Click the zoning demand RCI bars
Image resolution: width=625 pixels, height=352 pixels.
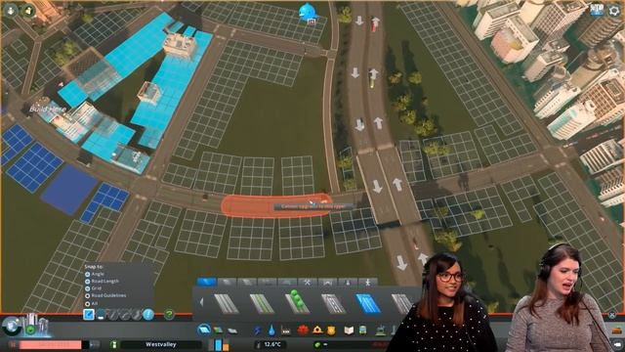click(219, 344)
